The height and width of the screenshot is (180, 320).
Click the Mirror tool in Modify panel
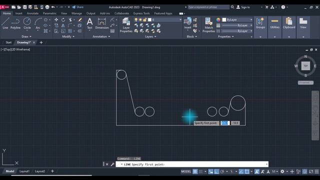coord(63,25)
